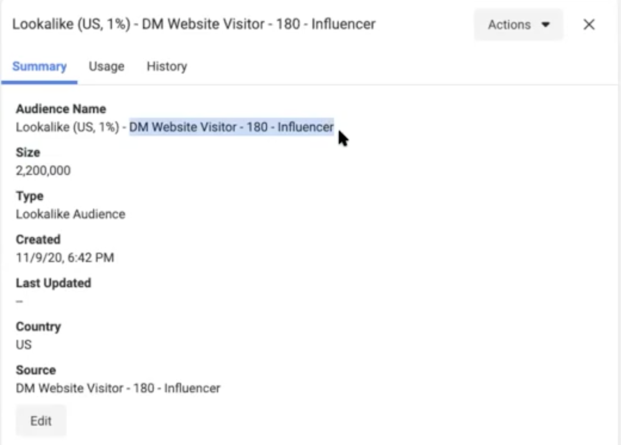Click the US country value
The image size is (621, 445).
tap(23, 345)
